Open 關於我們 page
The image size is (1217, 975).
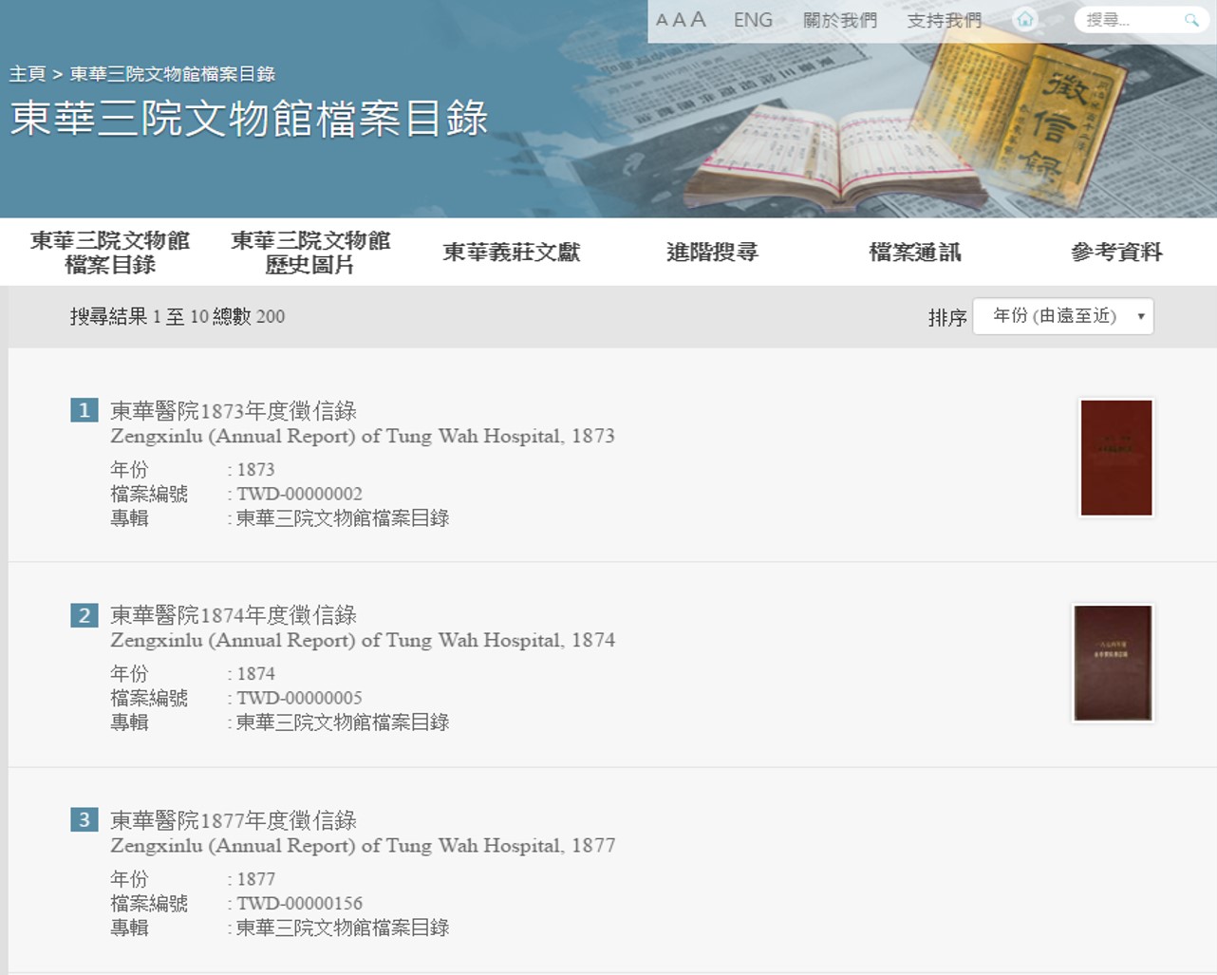[840, 20]
